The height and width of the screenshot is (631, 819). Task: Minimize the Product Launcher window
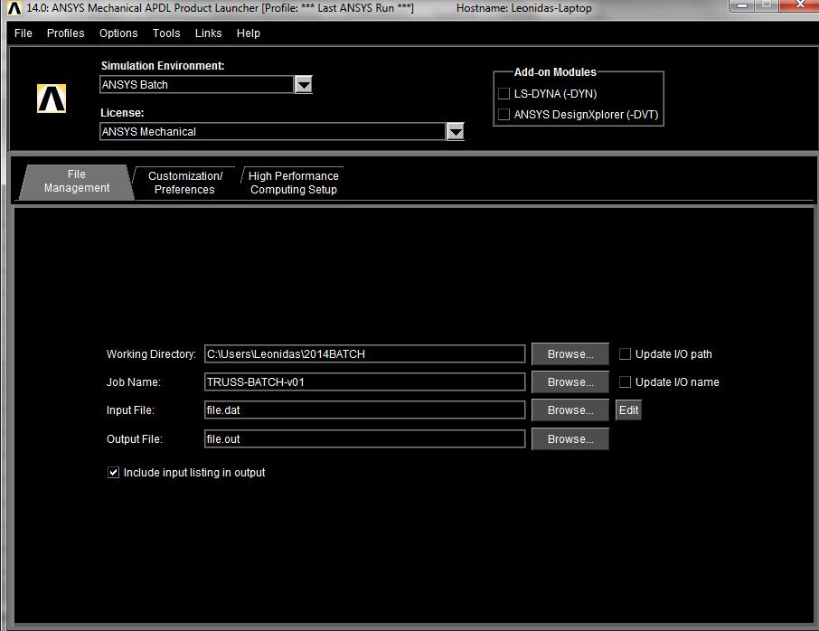click(x=741, y=5)
